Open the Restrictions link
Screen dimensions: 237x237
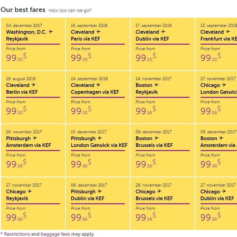17,234
